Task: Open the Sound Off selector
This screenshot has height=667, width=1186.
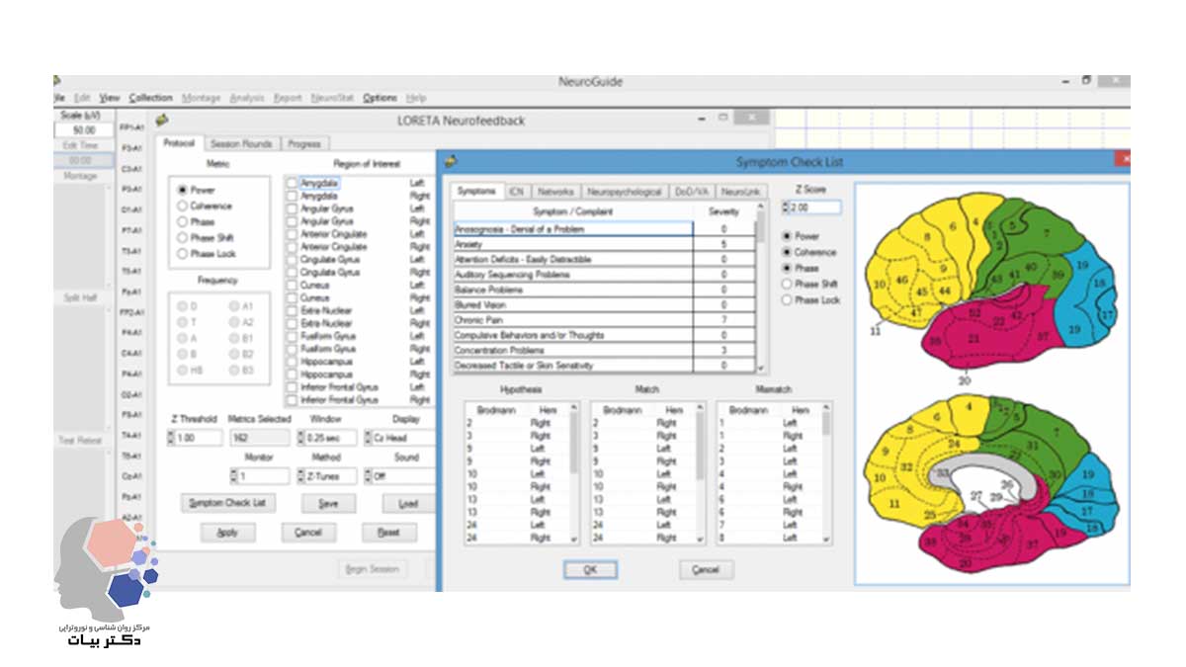Action: click(x=399, y=476)
